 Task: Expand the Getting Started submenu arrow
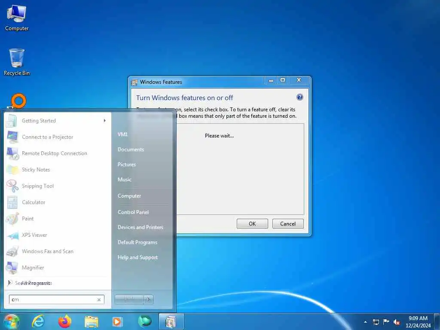(x=105, y=121)
